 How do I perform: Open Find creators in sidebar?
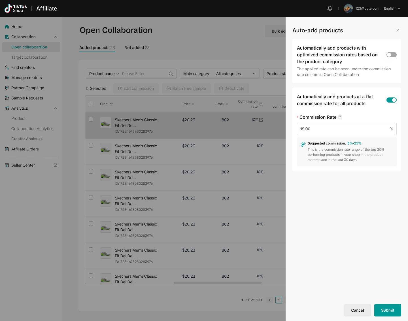(x=23, y=67)
